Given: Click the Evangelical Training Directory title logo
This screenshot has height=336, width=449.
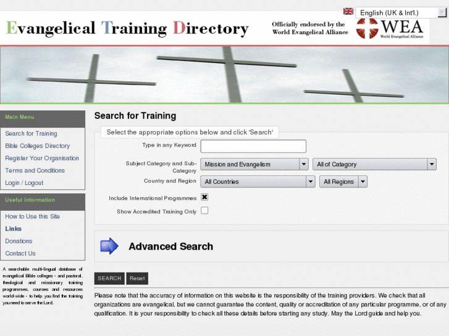Looking at the screenshot, I should (x=127, y=29).
